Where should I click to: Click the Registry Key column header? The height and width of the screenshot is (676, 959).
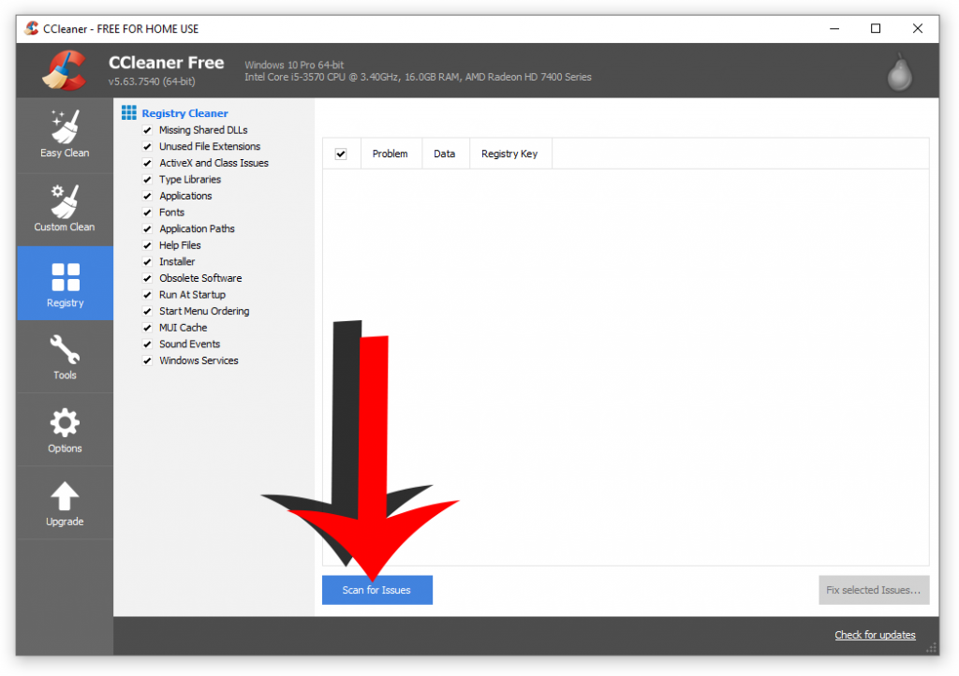pyautogui.click(x=509, y=154)
